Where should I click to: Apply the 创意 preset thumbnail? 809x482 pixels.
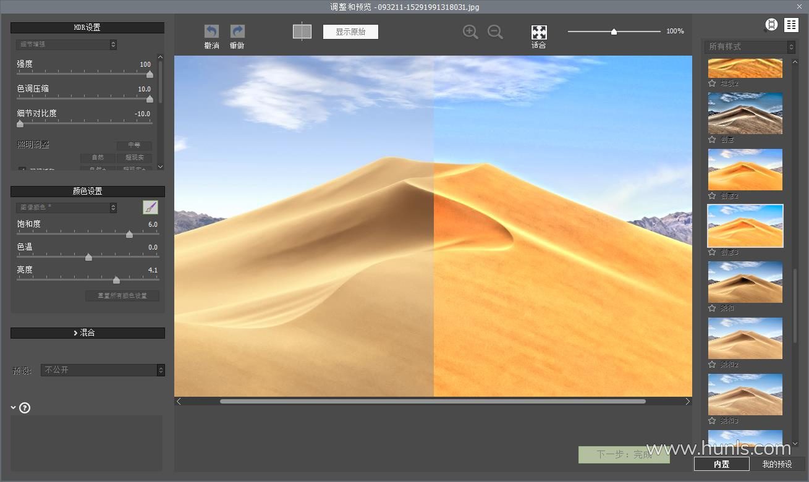(745, 113)
